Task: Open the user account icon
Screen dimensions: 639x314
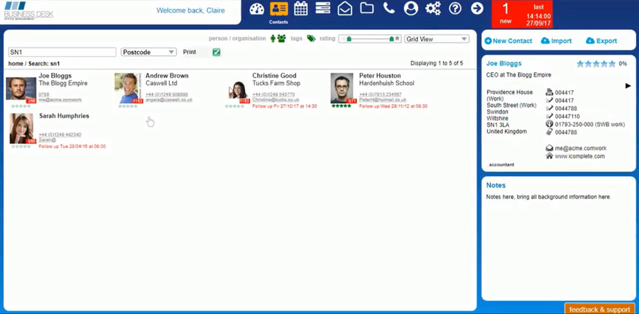Action: tap(410, 8)
